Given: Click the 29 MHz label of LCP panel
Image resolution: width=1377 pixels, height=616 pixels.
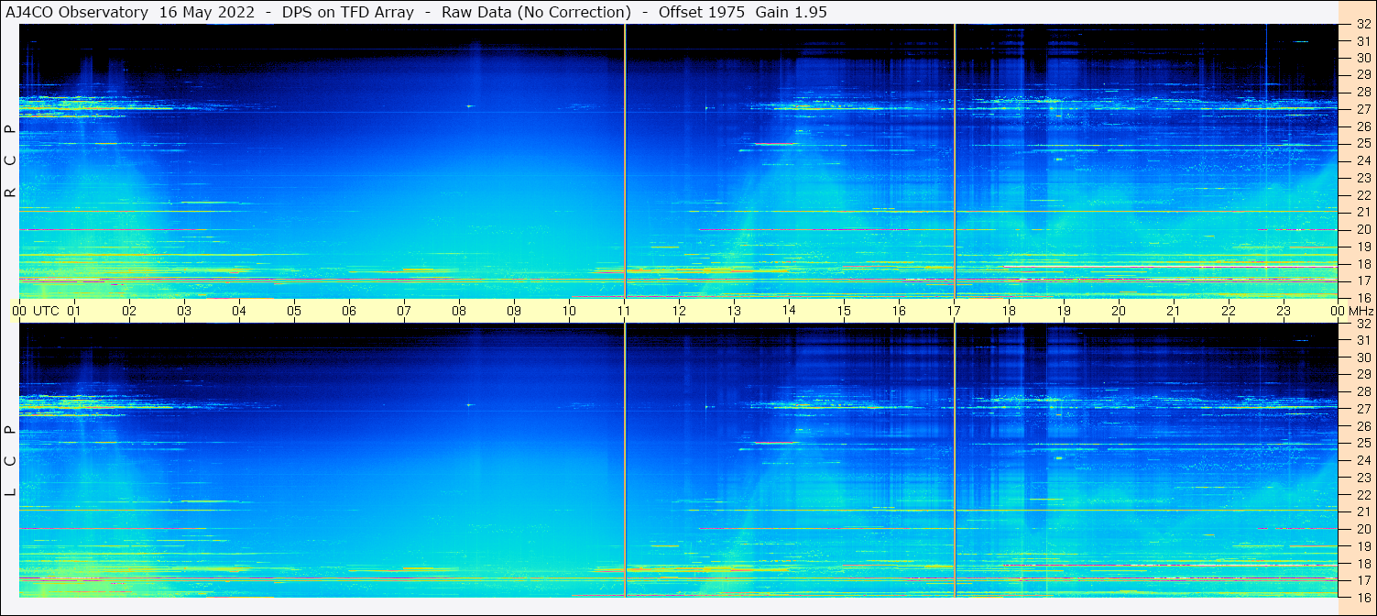Looking at the screenshot, I should tap(1363, 375).
